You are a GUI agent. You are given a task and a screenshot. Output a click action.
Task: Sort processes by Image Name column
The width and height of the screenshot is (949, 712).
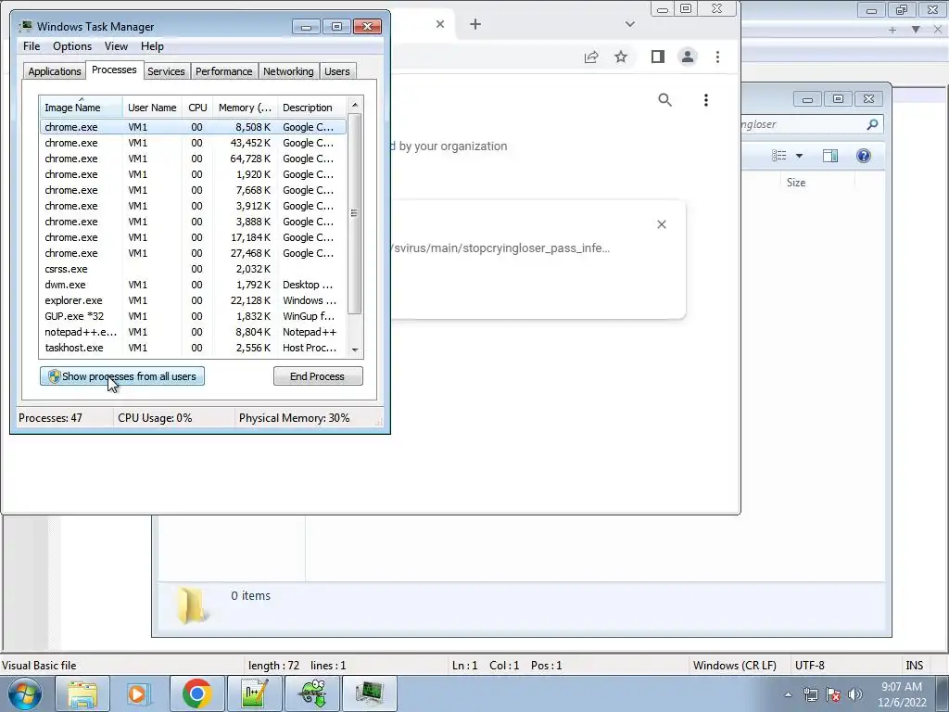click(x=82, y=108)
